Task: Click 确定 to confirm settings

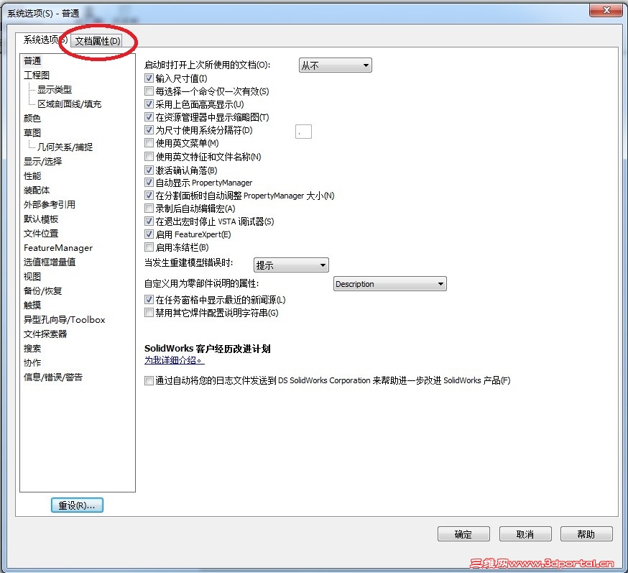Action: (463, 533)
